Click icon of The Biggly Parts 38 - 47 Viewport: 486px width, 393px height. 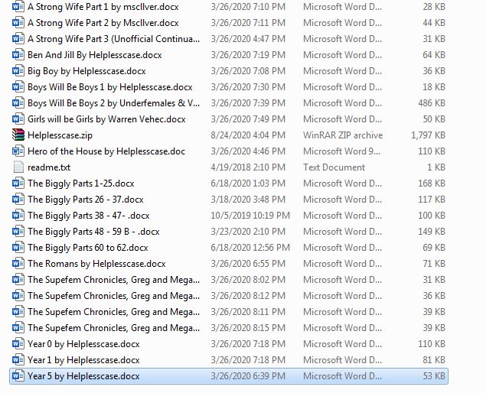point(18,216)
